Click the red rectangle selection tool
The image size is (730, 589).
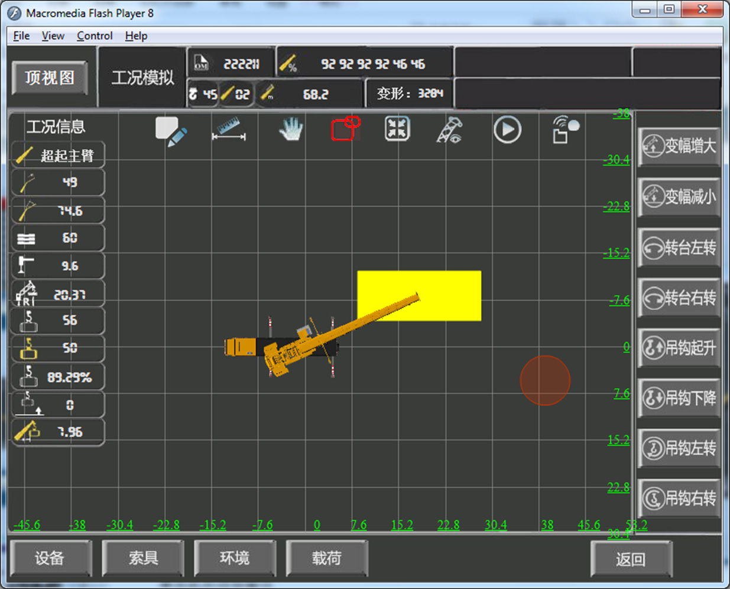[x=345, y=129]
